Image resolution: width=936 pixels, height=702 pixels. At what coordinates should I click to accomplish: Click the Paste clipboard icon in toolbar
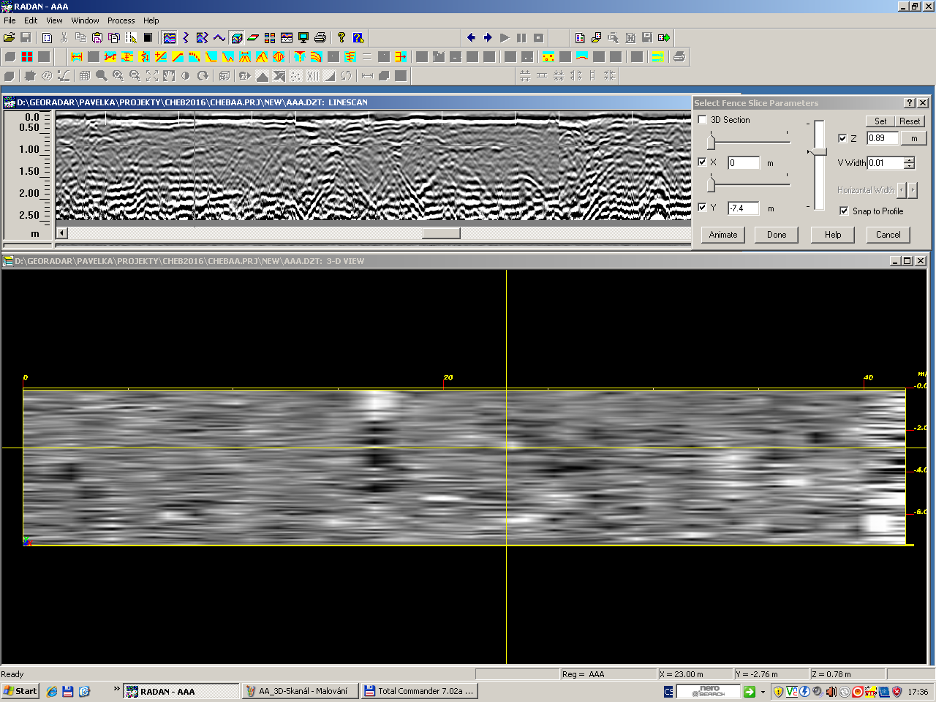97,37
